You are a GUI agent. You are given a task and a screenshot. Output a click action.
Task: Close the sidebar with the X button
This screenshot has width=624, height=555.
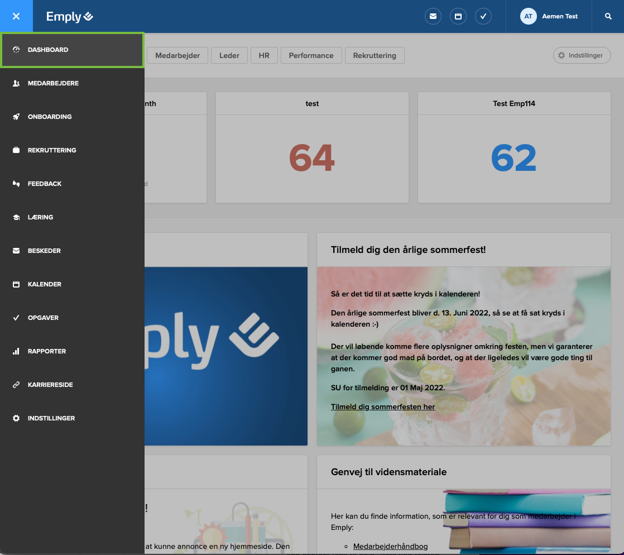tap(17, 16)
